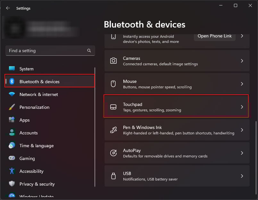Click the Privacy & security shield icon
Screen dimensions: 258x200
coord(12,184)
